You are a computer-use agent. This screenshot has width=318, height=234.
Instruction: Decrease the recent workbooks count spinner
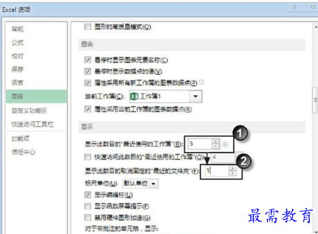click(216, 147)
